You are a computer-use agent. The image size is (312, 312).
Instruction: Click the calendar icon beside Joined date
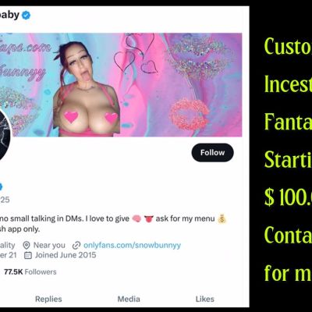28,255
